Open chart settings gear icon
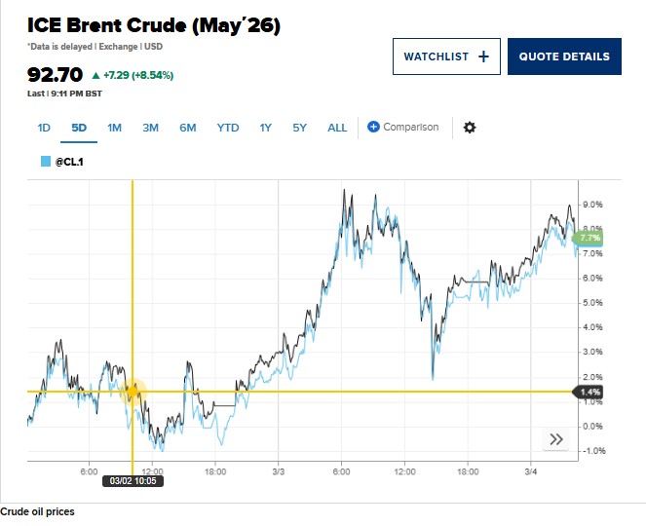Image resolution: width=646 pixels, height=526 pixels. tap(470, 128)
